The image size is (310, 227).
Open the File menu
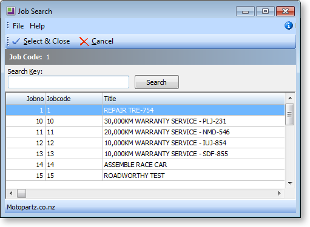point(18,26)
